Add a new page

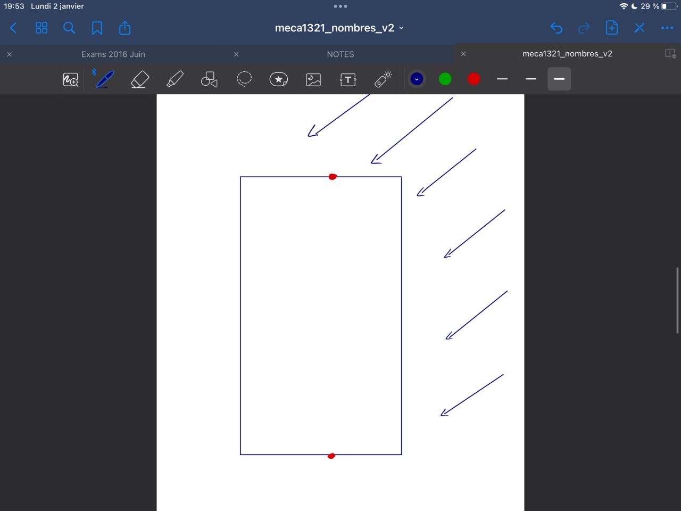(x=612, y=28)
